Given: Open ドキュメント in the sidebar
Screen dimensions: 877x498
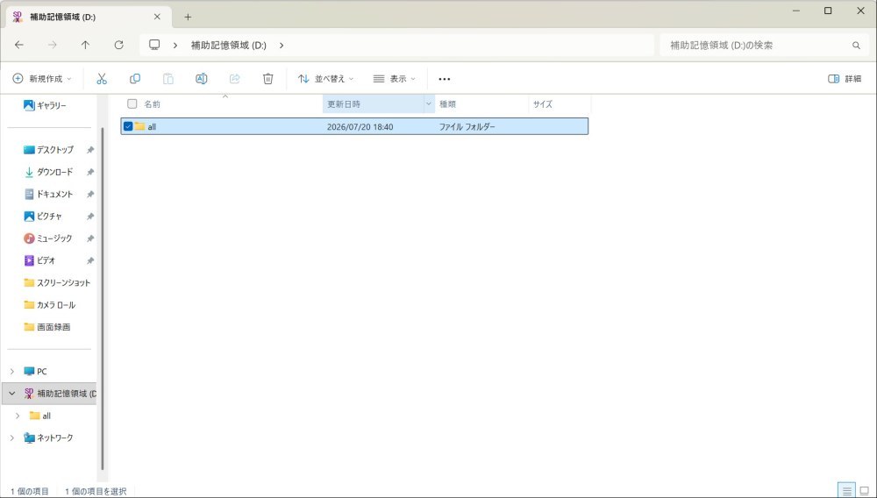Looking at the screenshot, I should point(48,194).
